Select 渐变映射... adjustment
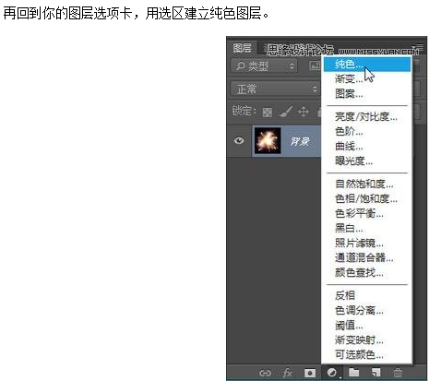Image resolution: width=441 pixels, height=381 pixels. 367,339
